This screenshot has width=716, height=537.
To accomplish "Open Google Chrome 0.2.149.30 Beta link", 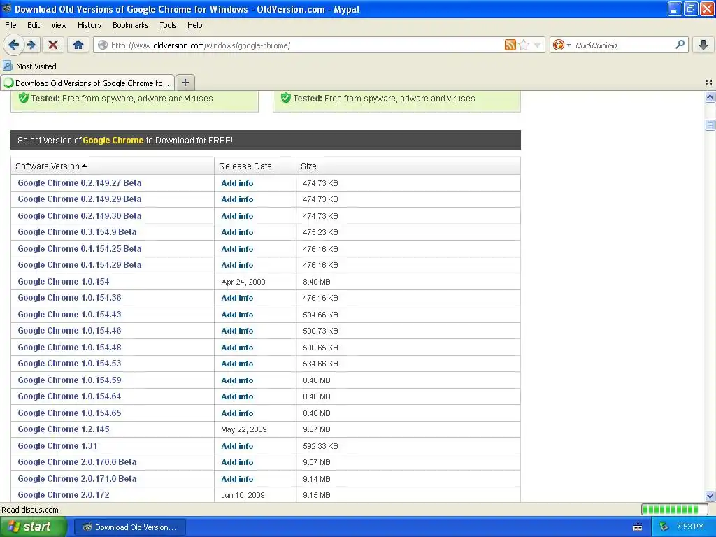I will tap(80, 215).
